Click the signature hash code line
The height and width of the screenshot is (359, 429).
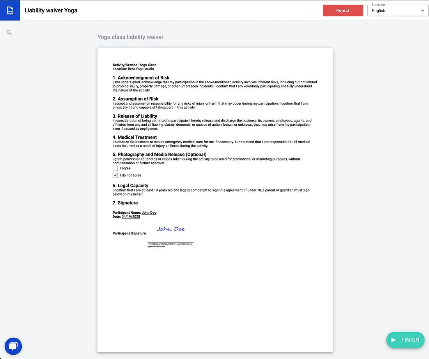pos(170,244)
